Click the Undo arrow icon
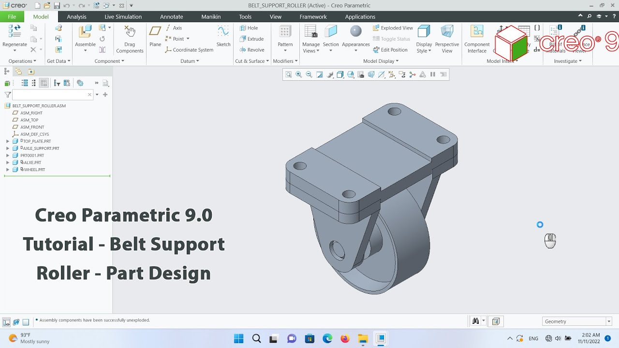The height and width of the screenshot is (348, 619). [66, 6]
